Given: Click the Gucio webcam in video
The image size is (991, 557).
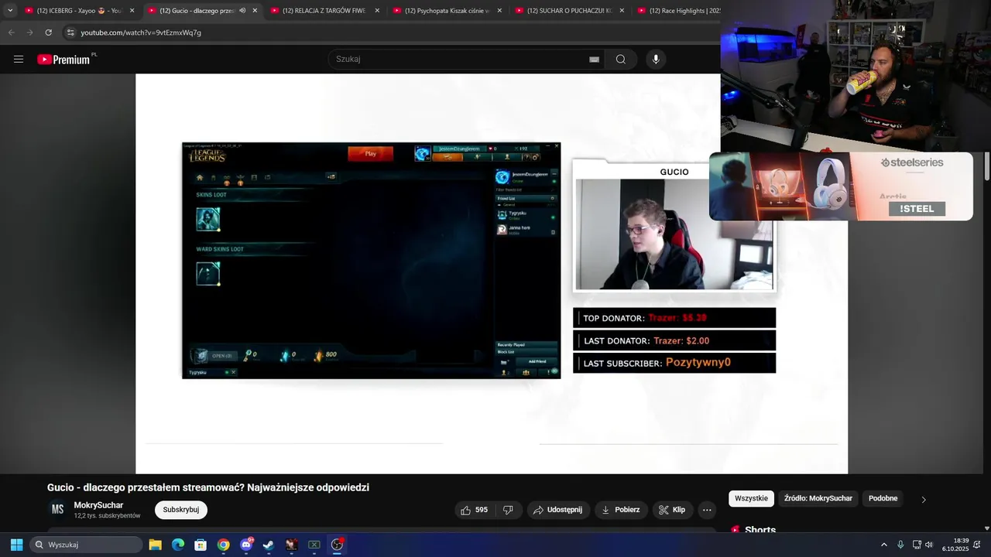Looking at the screenshot, I should tap(674, 234).
